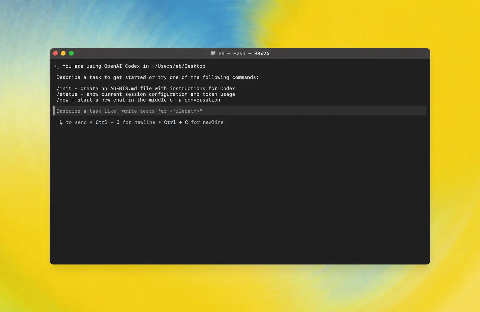Maximize terminal using green button
Viewport: 480px width, 312px height.
coord(71,53)
